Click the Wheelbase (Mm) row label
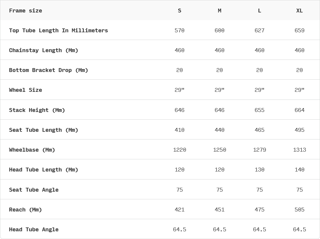 tap(32, 150)
